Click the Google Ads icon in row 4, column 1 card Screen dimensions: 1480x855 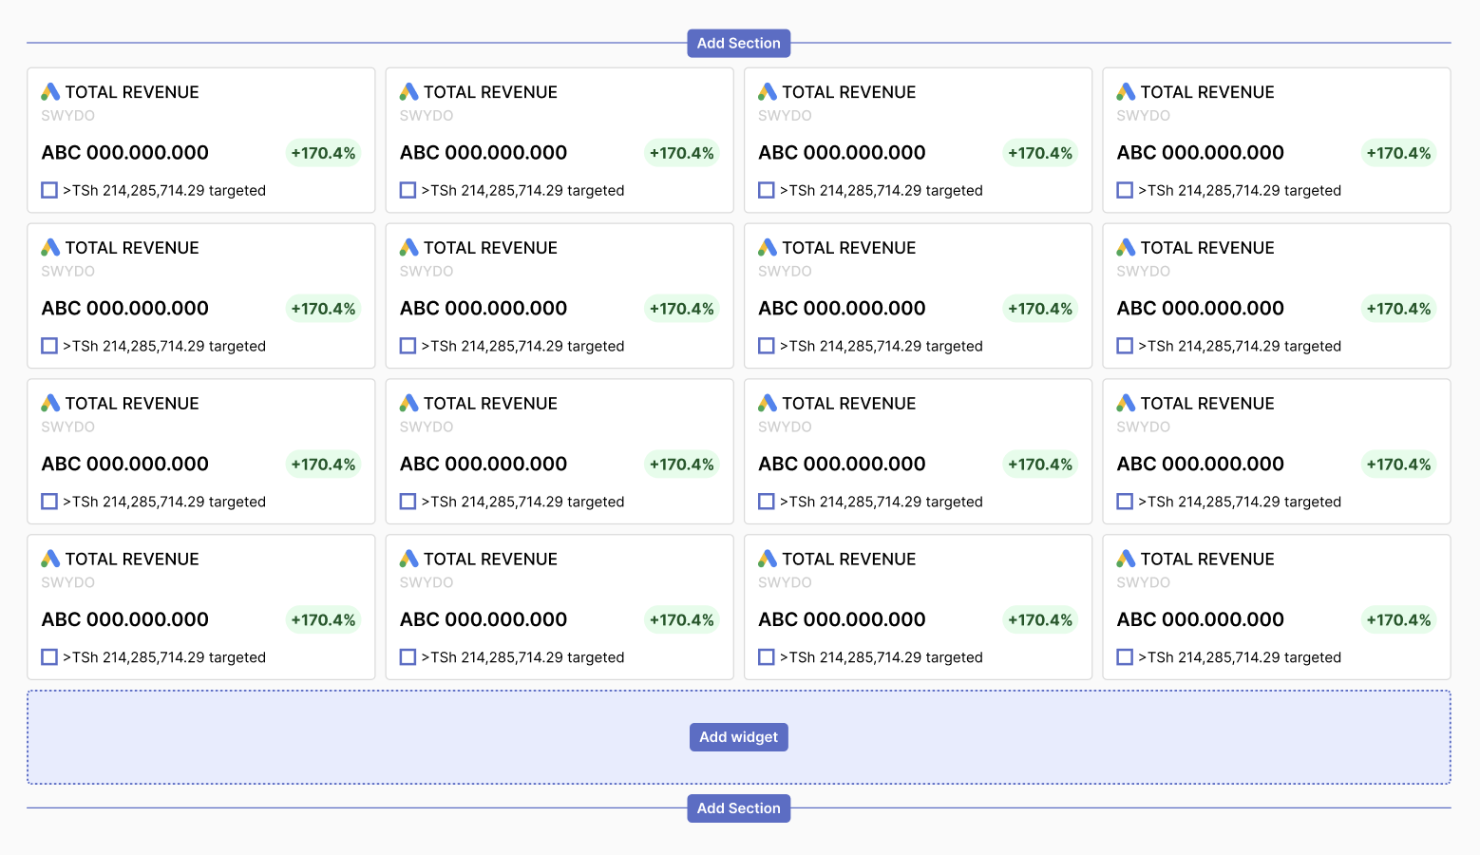tap(50, 559)
